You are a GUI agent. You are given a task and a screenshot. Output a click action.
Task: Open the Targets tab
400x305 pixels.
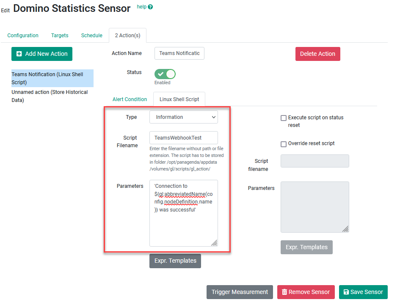pyautogui.click(x=60, y=36)
